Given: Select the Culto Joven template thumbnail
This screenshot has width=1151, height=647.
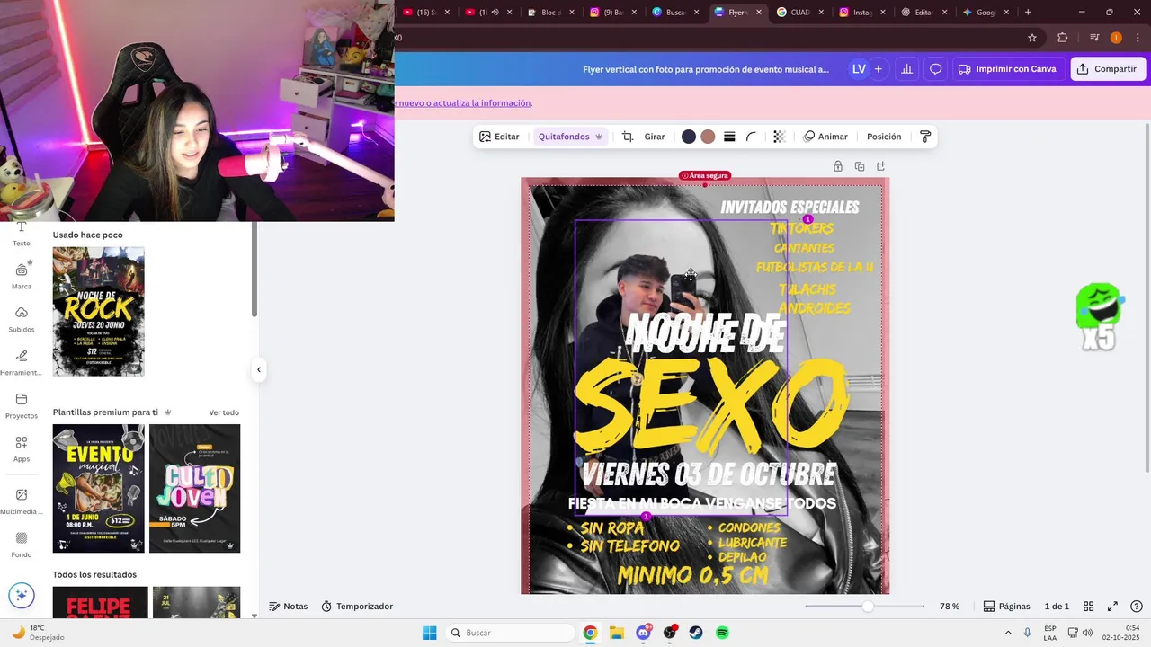Looking at the screenshot, I should click(x=195, y=488).
